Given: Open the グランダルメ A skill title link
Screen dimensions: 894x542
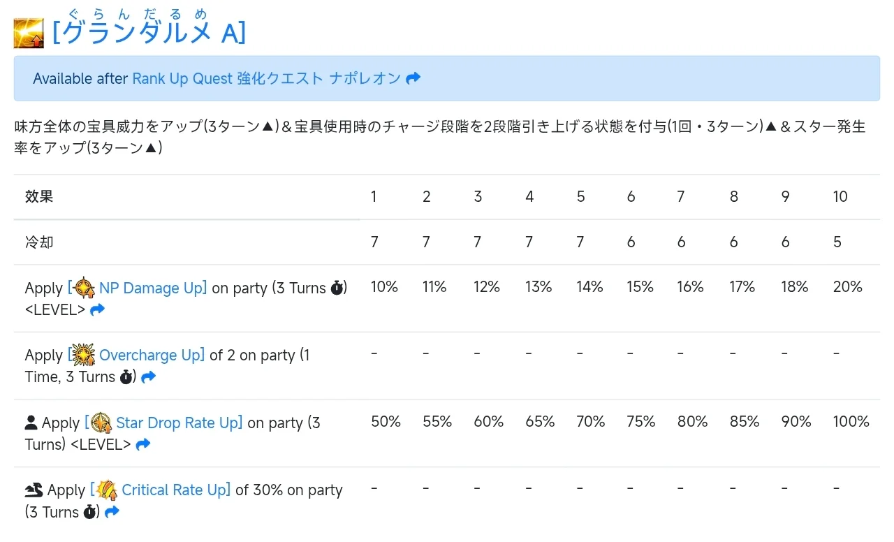Looking at the screenshot, I should click(149, 33).
